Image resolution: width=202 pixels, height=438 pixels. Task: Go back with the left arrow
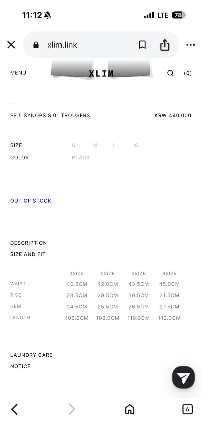15,409
